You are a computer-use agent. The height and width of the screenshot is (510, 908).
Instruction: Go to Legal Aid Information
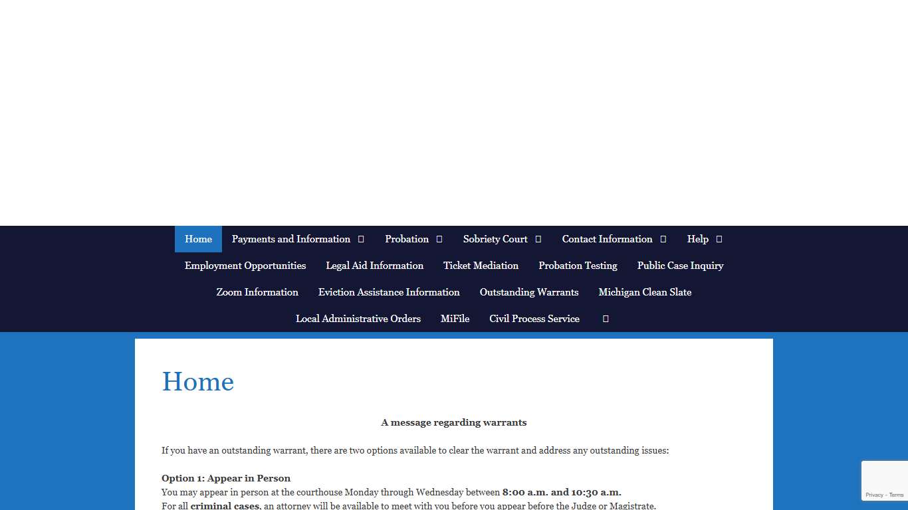click(x=374, y=266)
